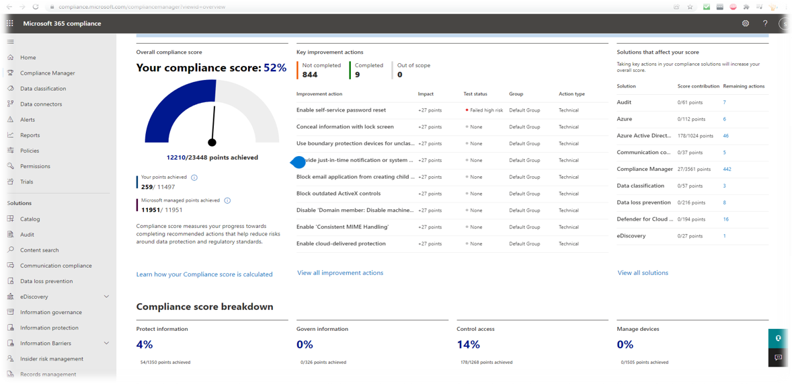Collapse the navigation hamburger menu
792x384 pixels.
pyautogui.click(x=10, y=42)
